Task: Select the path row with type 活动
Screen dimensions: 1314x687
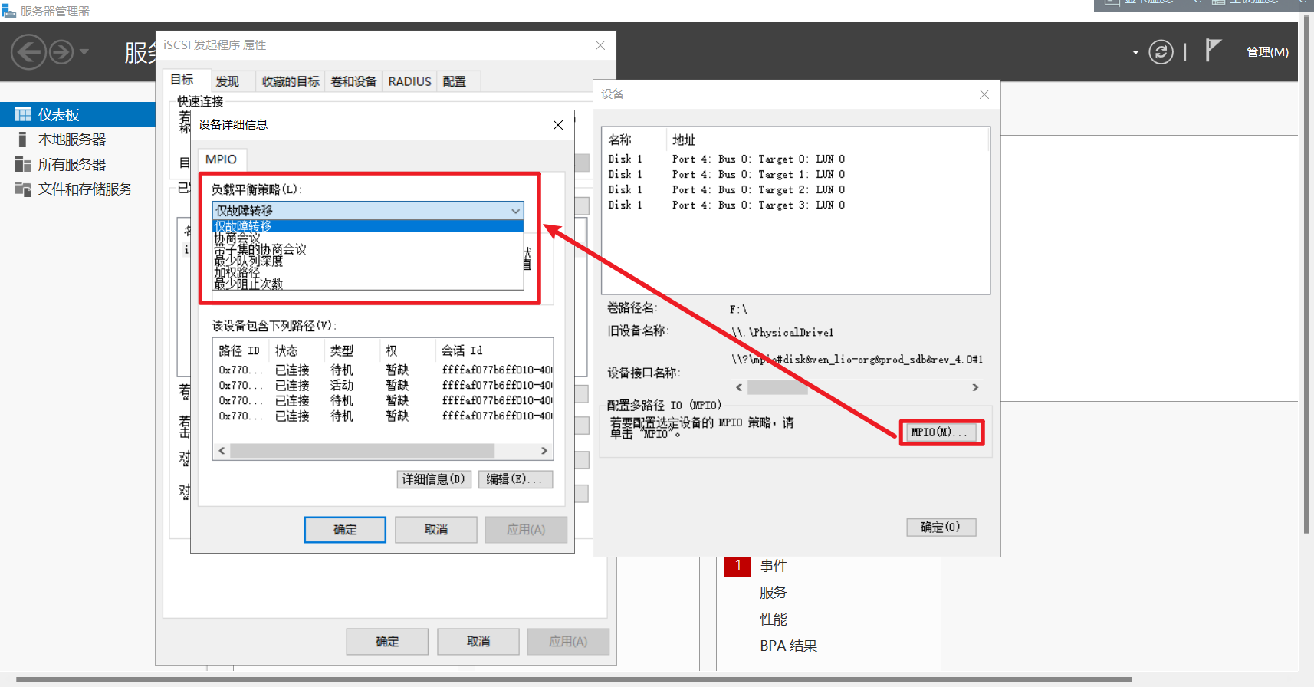Action: (383, 385)
